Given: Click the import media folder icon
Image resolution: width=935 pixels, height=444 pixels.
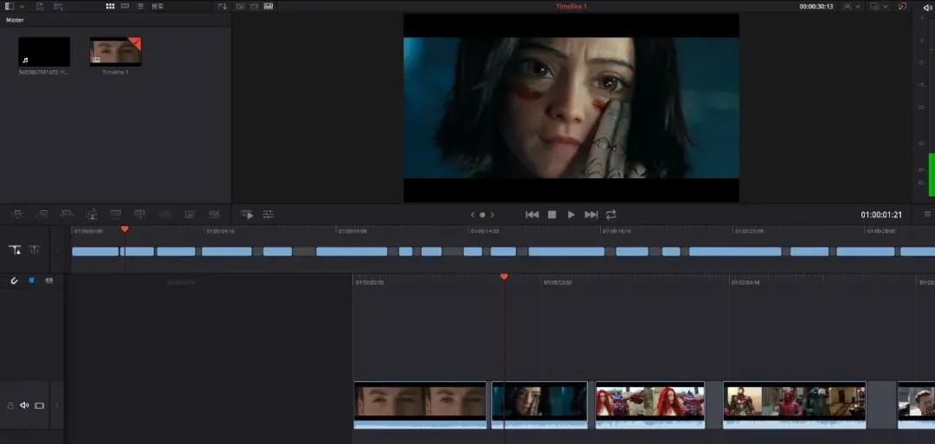Looking at the screenshot, I should [x=58, y=6].
